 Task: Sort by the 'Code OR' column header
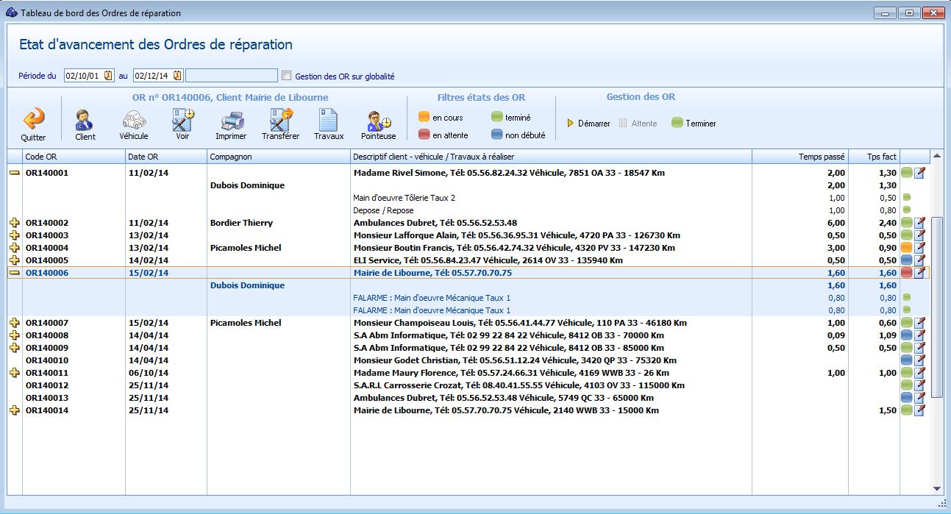74,157
